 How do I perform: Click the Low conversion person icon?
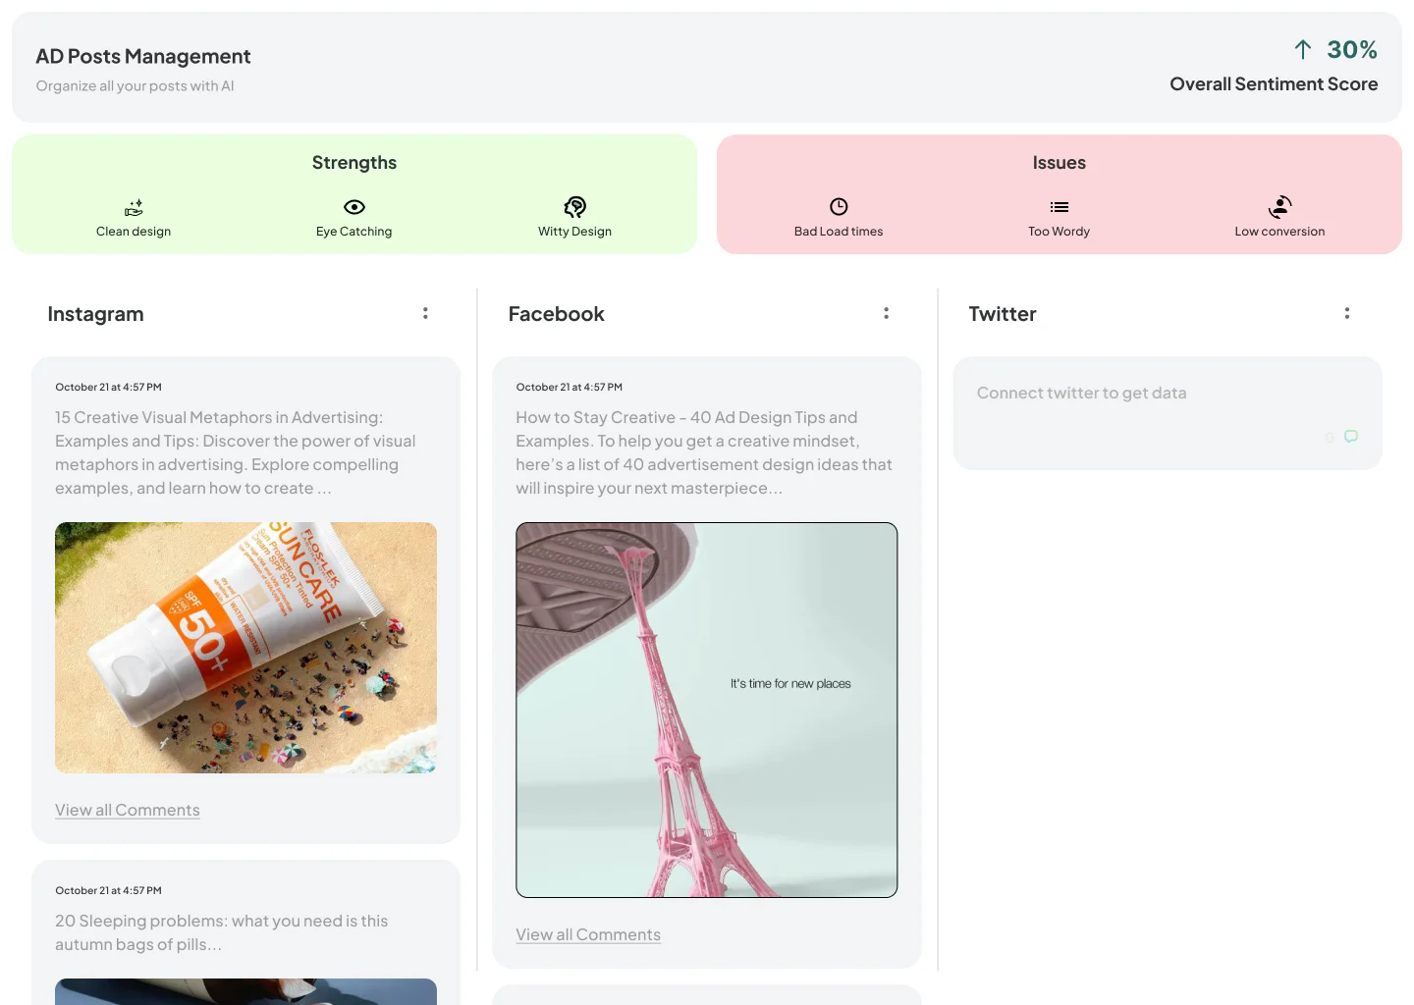point(1279,207)
